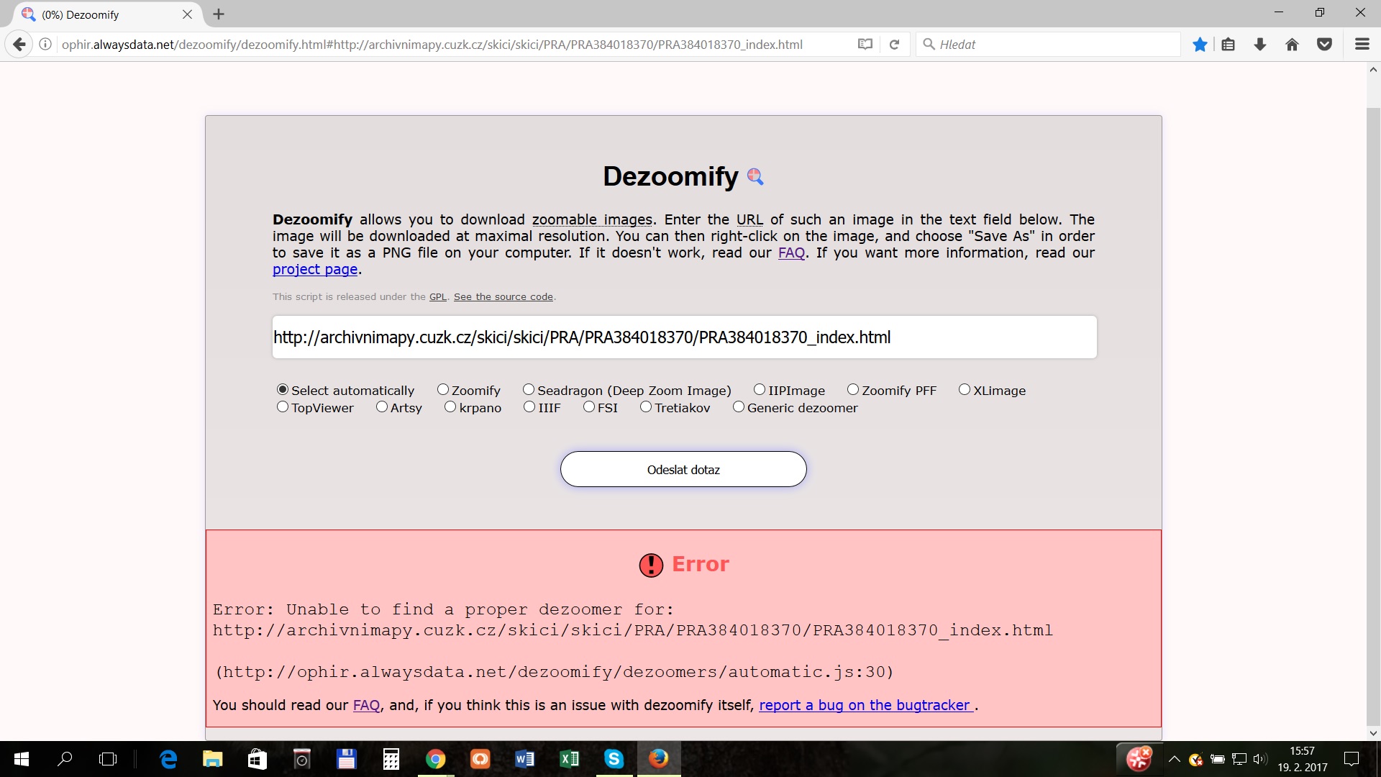Click the Firefox back arrow button
This screenshot has width=1381, height=777.
click(x=19, y=45)
